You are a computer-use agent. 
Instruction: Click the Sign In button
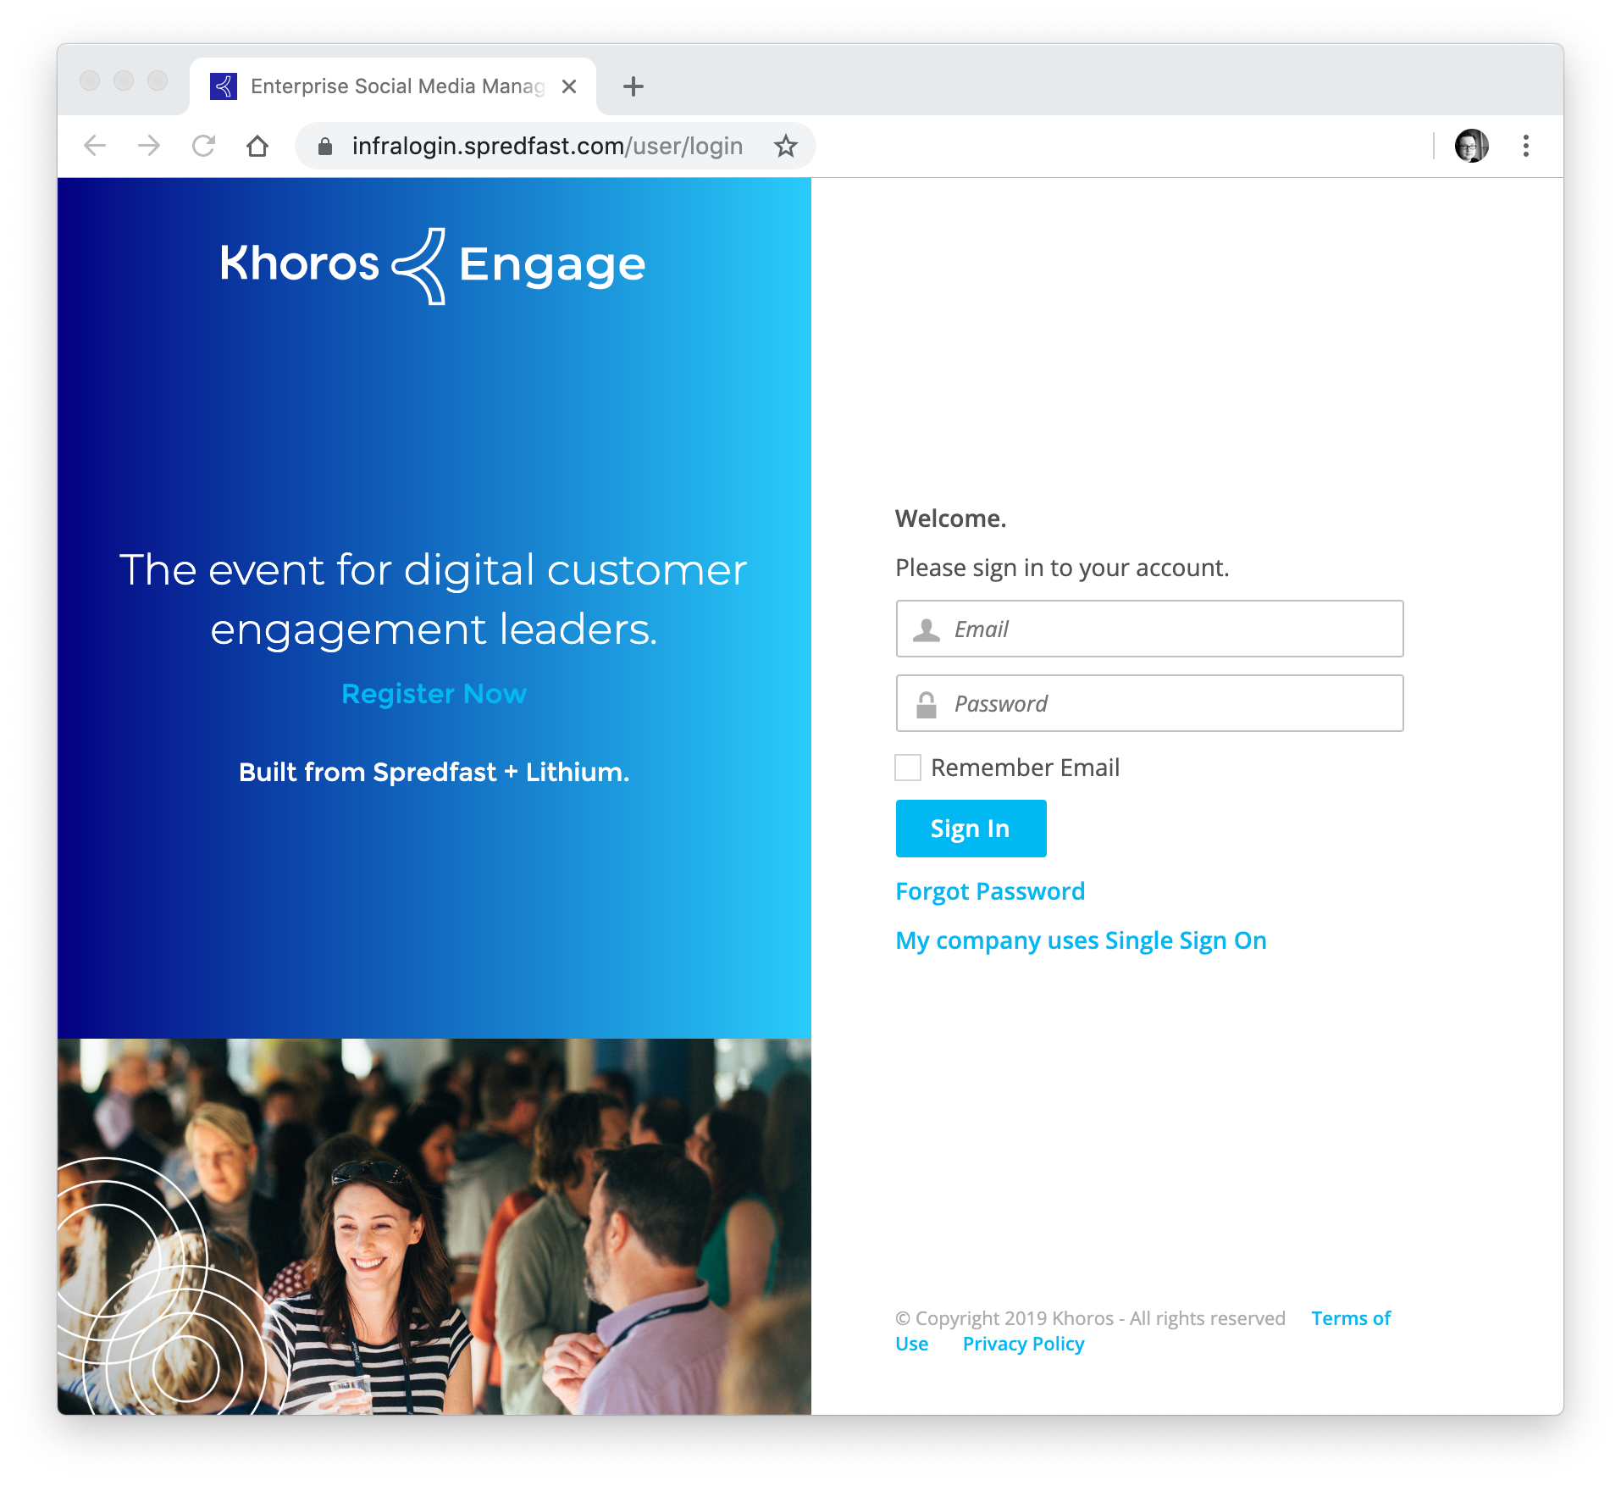click(x=971, y=829)
